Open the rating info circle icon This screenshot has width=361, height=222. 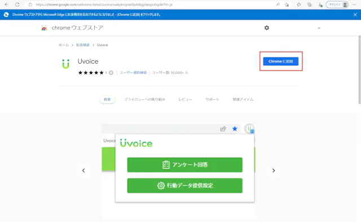tap(111, 73)
